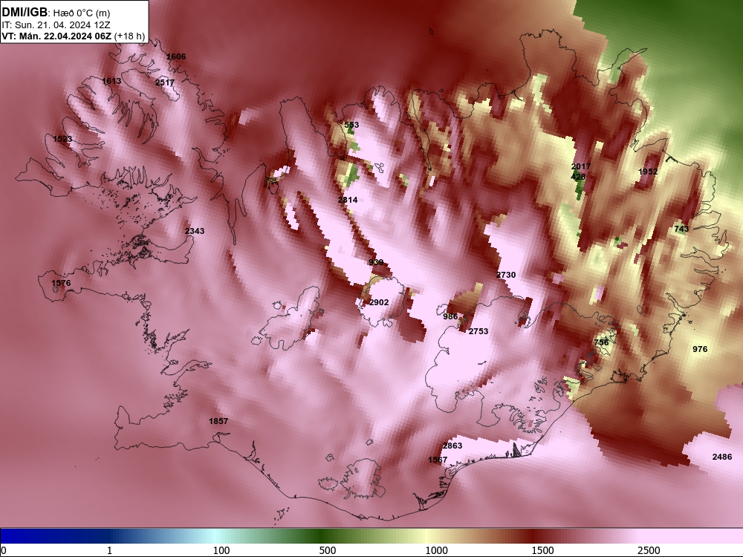Screen dimensions: 743x557
Task: Click the map value 1606
Action: 176,56
